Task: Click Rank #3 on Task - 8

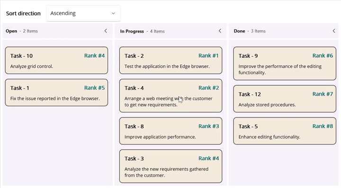Action: point(208,126)
